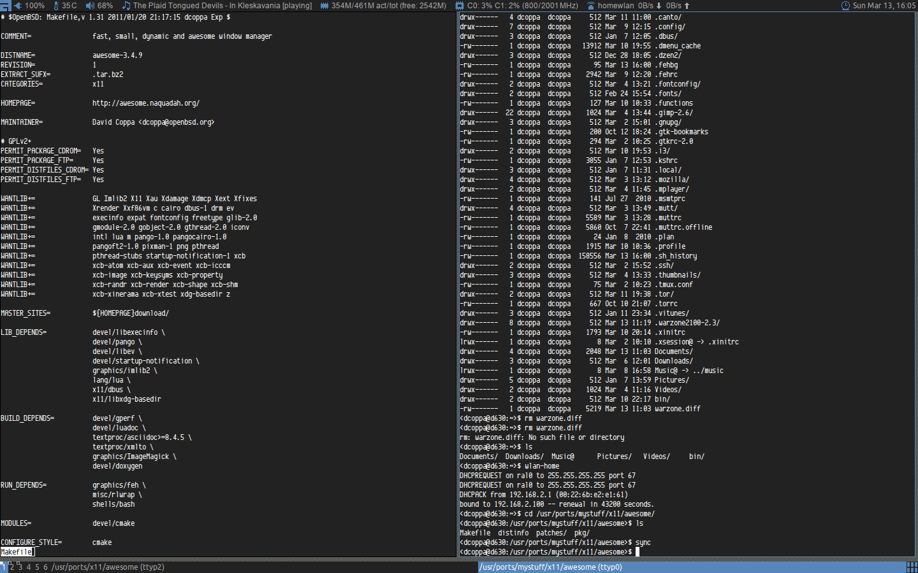This screenshot has height=573, width=918.
Task: Click the tiling layout icon in the bottom-right corner
Action: coord(912,567)
